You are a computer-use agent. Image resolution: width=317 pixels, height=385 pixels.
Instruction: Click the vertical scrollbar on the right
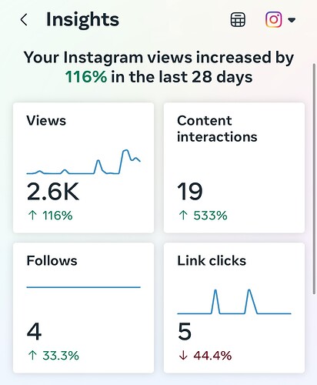point(315,179)
